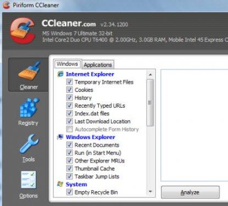This screenshot has height=206, width=228.
Task: Open the Tools wrench icon
Action: tap(29, 144)
